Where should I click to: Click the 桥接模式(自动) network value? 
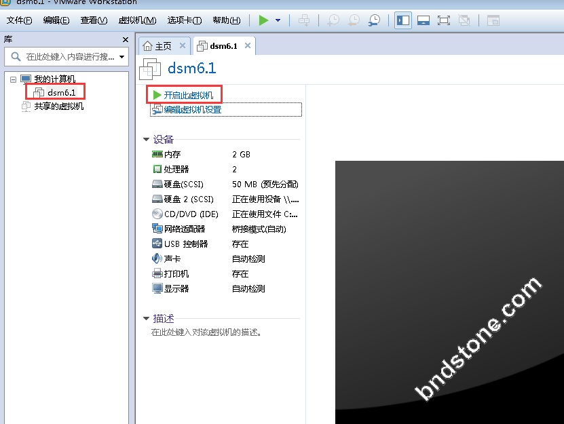(x=259, y=229)
